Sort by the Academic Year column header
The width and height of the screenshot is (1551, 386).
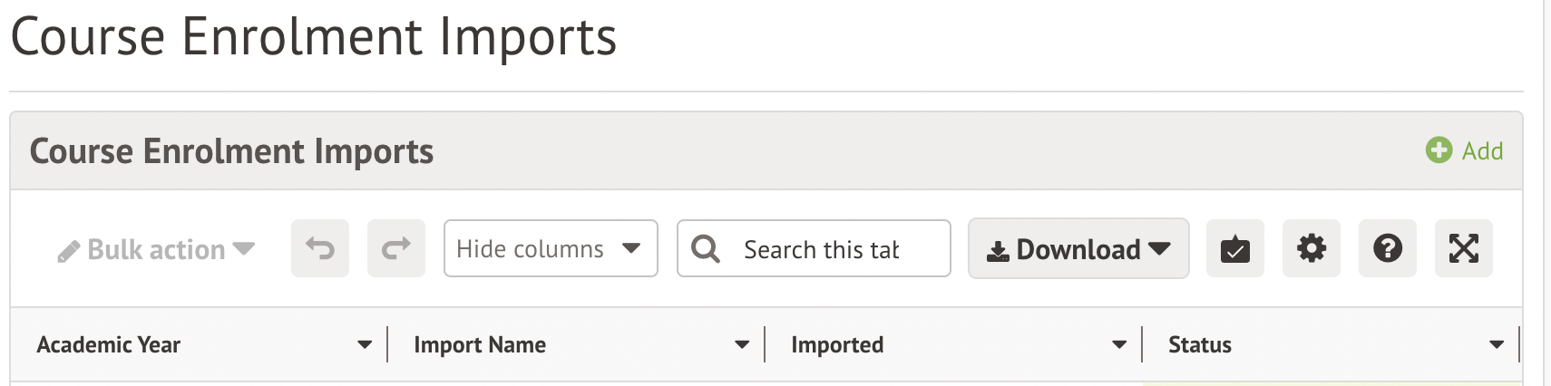tap(109, 345)
